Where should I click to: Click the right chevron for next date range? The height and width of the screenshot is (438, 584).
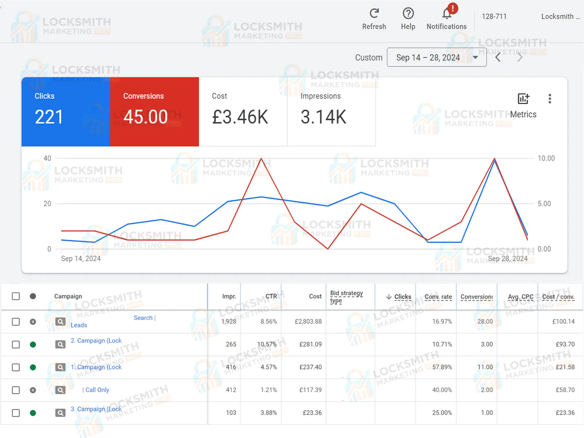coord(520,57)
